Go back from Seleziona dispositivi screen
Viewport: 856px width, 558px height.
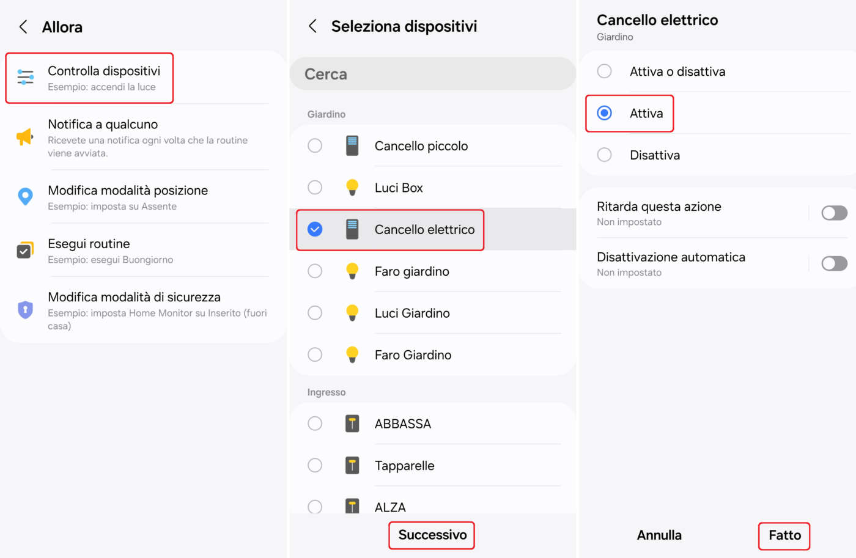313,26
